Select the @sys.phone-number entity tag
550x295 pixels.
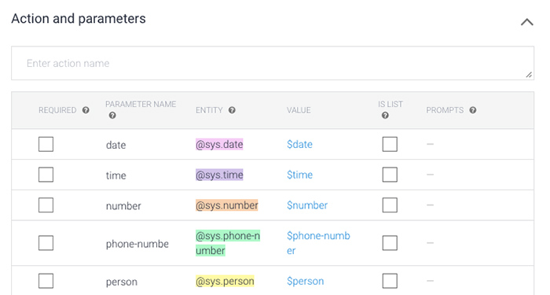(x=228, y=243)
